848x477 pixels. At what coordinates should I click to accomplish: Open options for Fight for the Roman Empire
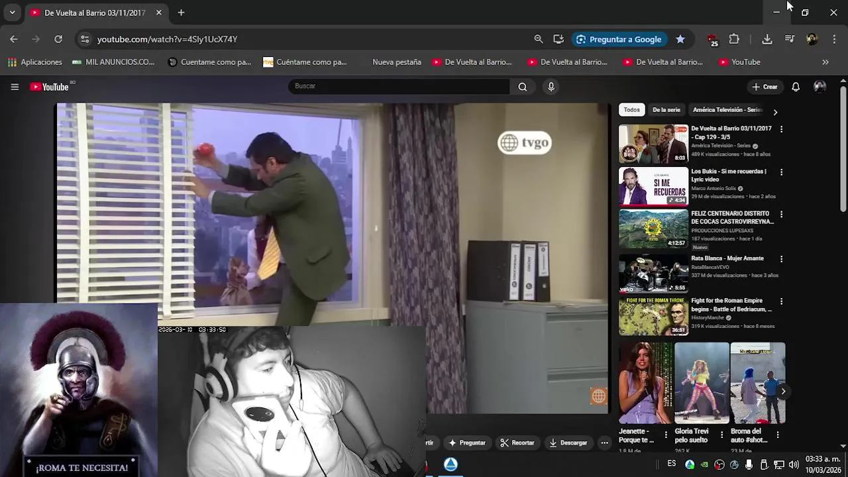click(x=782, y=301)
